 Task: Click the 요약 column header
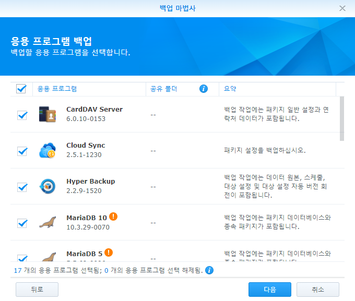click(277, 89)
